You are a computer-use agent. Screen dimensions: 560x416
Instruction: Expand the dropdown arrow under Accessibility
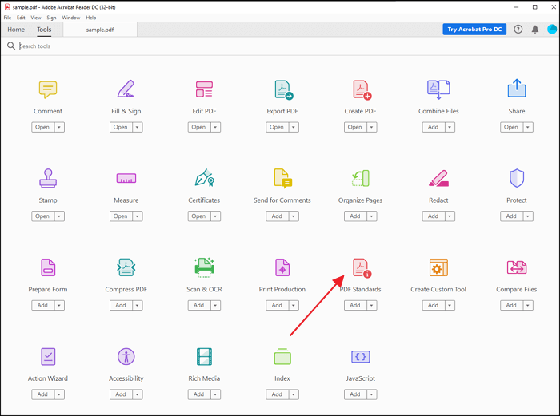coord(138,394)
